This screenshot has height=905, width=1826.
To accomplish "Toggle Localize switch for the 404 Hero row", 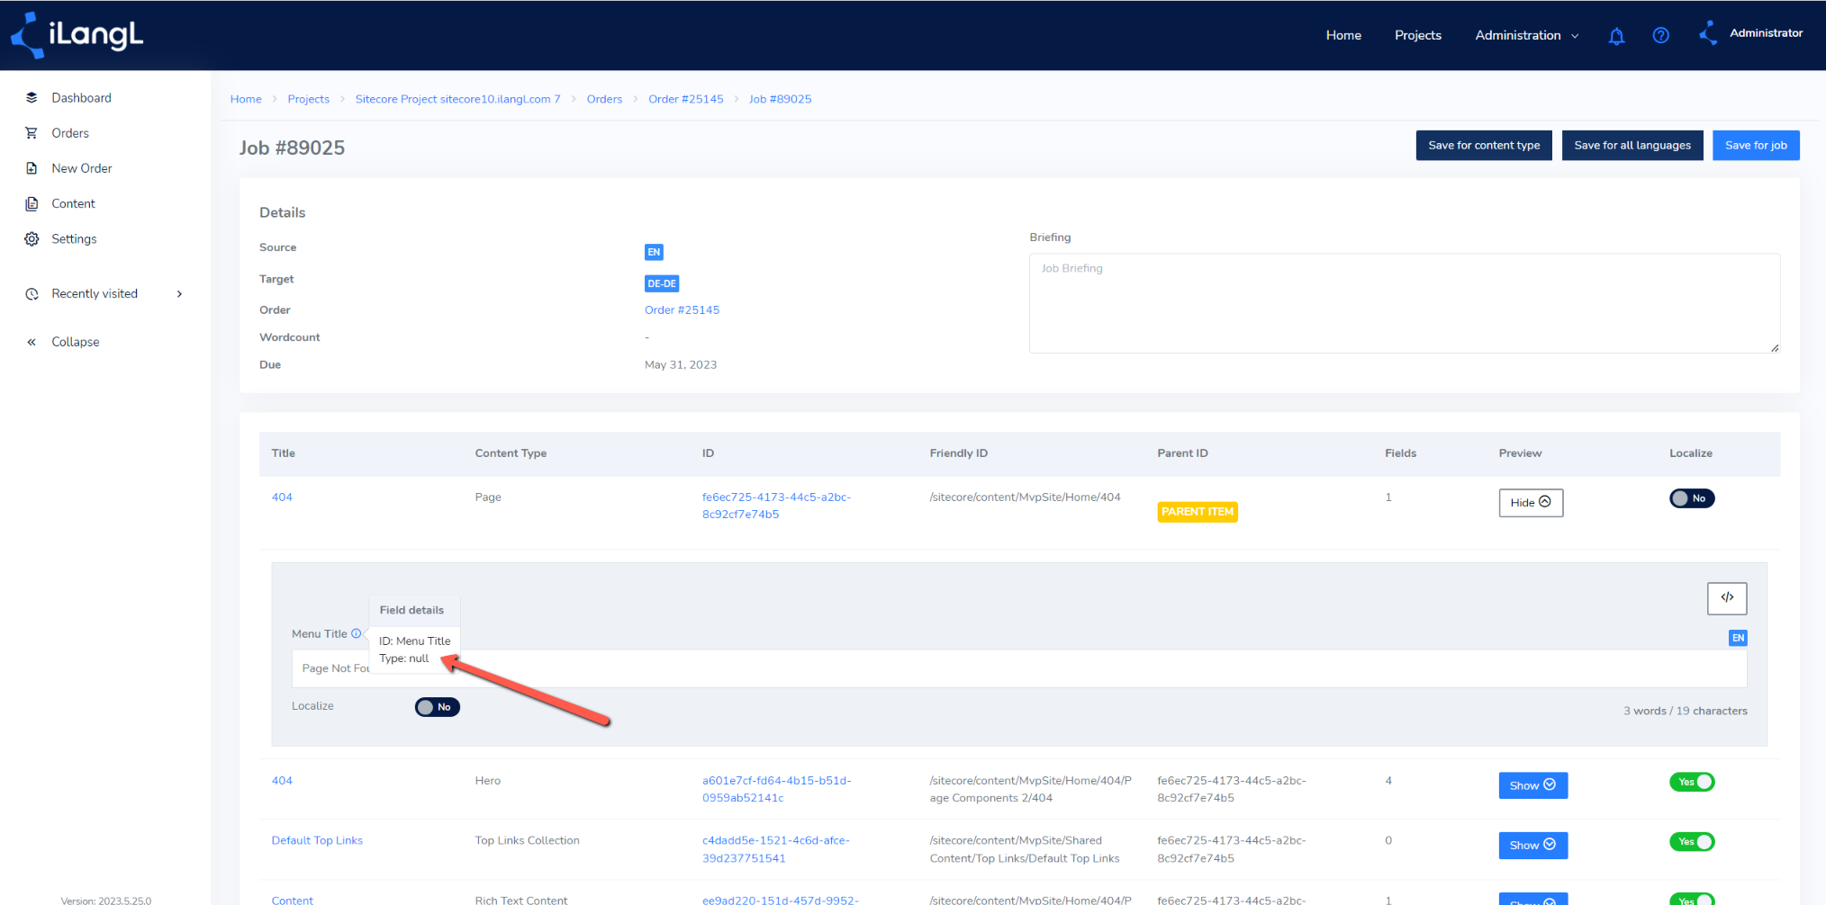I will [1691, 782].
